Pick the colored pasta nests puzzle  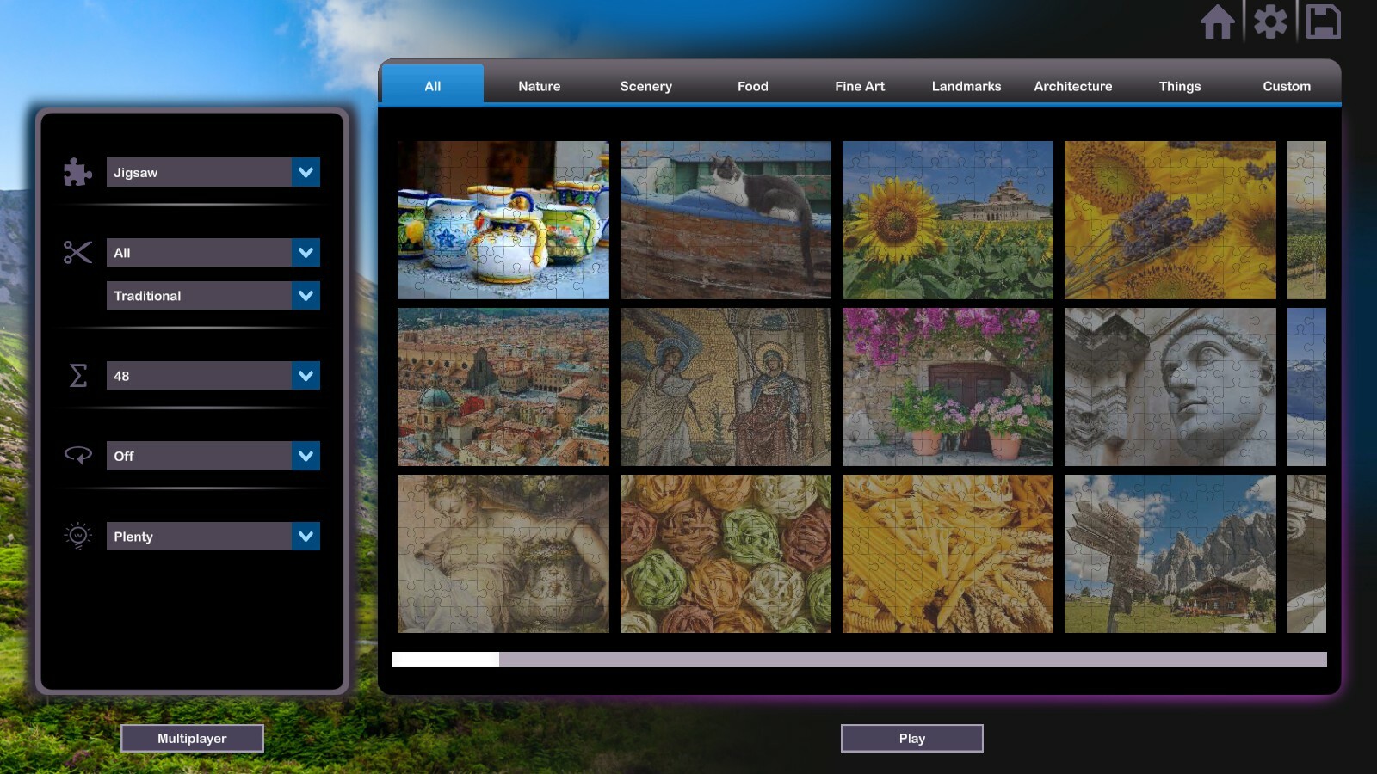(726, 554)
